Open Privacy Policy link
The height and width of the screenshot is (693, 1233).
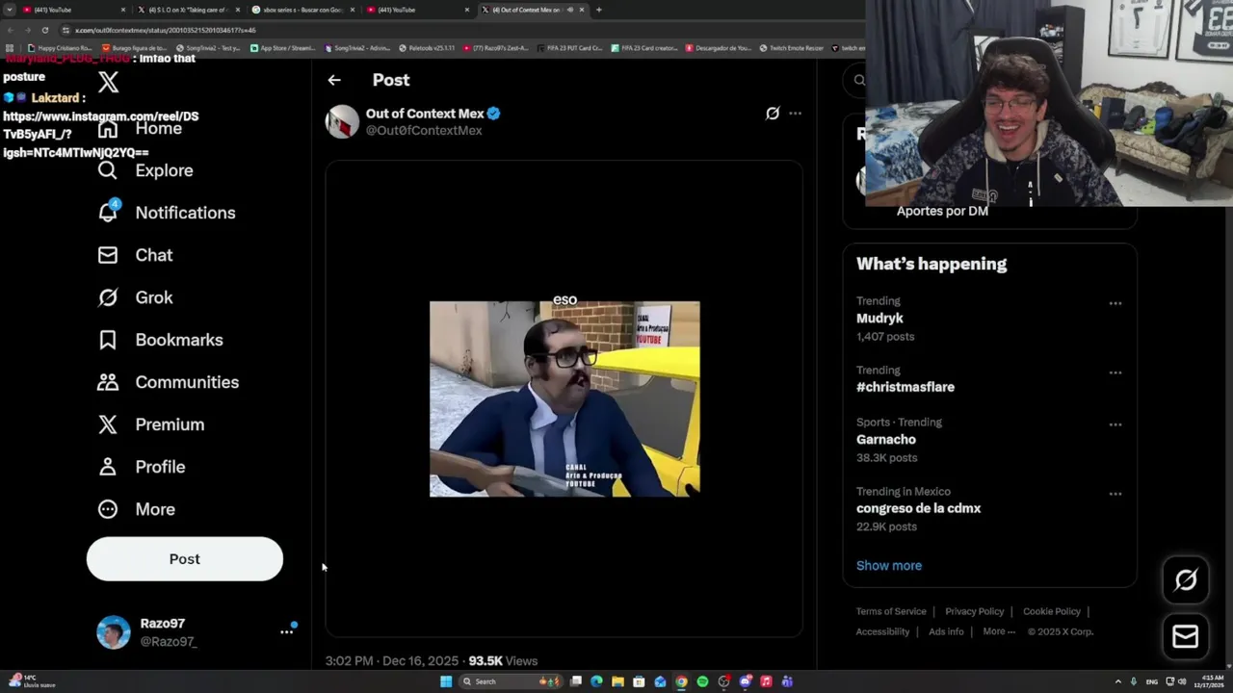pos(974,612)
